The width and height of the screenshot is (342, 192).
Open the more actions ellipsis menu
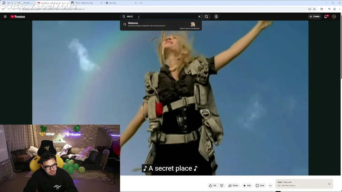pyautogui.click(x=270, y=186)
